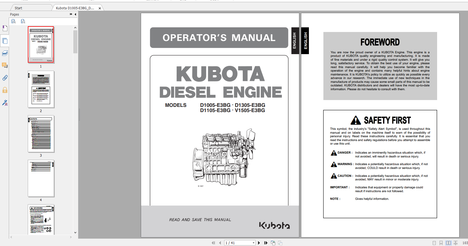Enlarge the page thumbnails
Viewport: 468px width, 246px height.
tap(14, 21)
